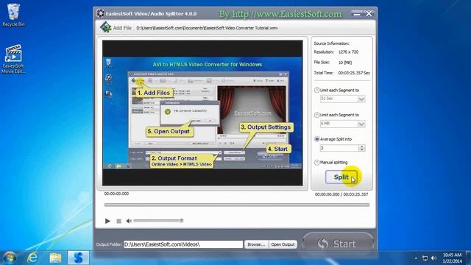The width and height of the screenshot is (471, 265).
Task: Click the app logo icon in title bar
Action: (x=100, y=13)
